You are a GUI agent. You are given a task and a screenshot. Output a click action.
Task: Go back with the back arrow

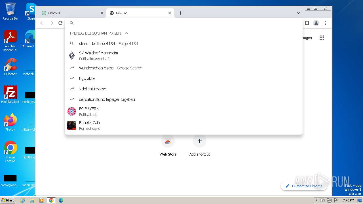[42, 23]
